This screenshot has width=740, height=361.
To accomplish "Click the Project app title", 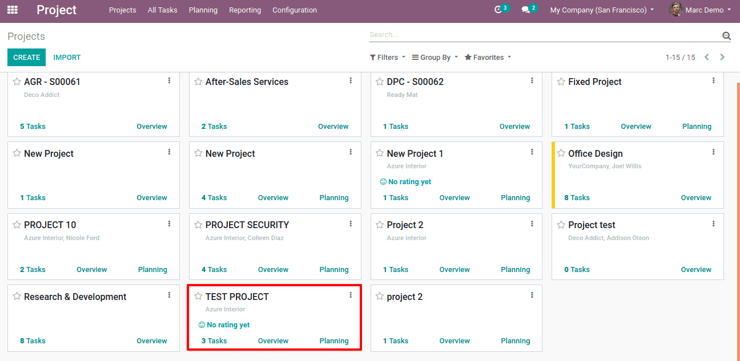I will tap(57, 10).
